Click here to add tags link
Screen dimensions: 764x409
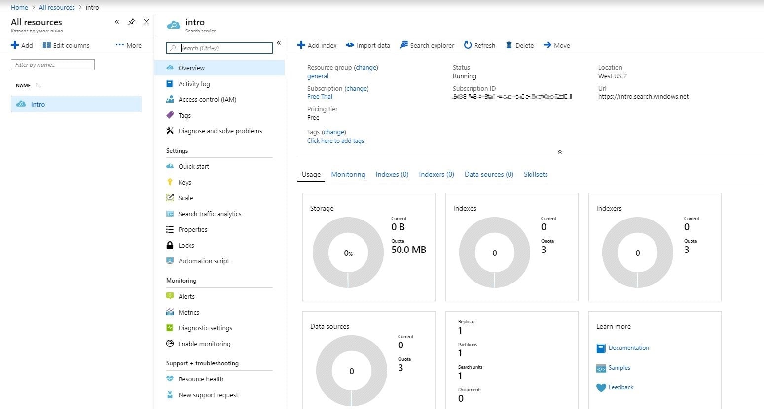click(335, 141)
